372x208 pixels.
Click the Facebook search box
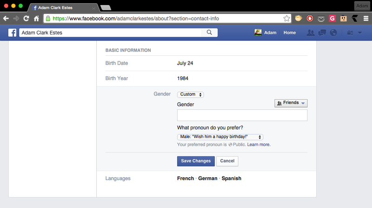(110, 33)
